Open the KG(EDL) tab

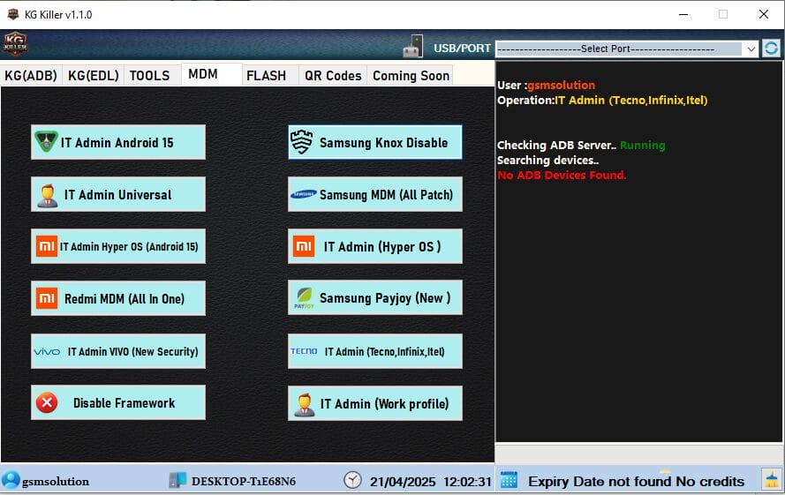[x=93, y=76]
